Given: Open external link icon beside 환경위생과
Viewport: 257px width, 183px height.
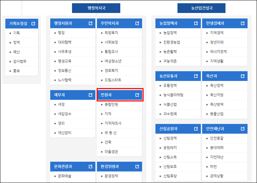Looking at the screenshot, I should (x=137, y=167).
